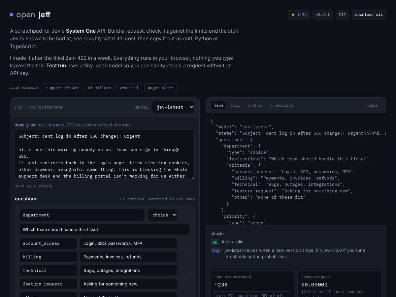Edit the 'Asking for something new' field
Viewport: 396px width, 297px height.
click(x=128, y=284)
